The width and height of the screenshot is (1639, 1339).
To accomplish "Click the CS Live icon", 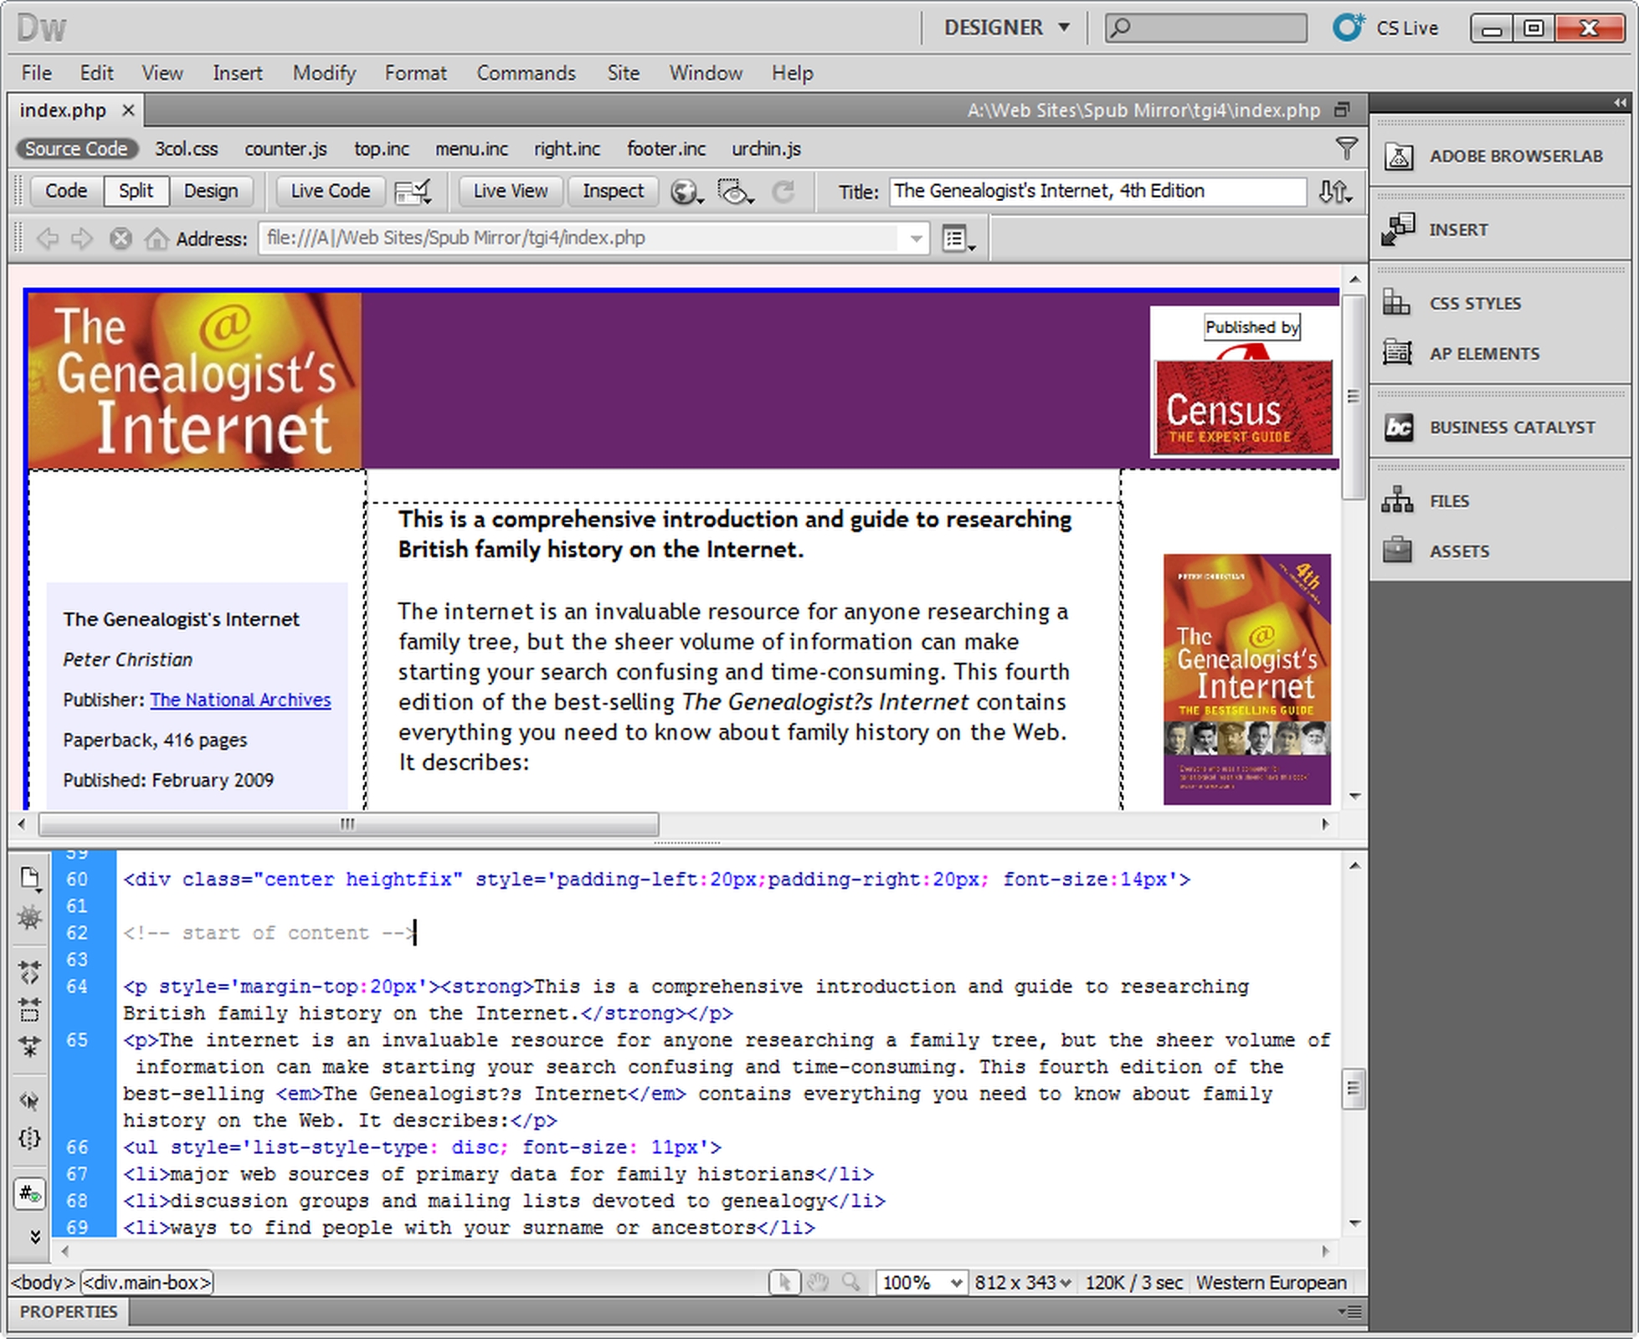I will point(1348,28).
